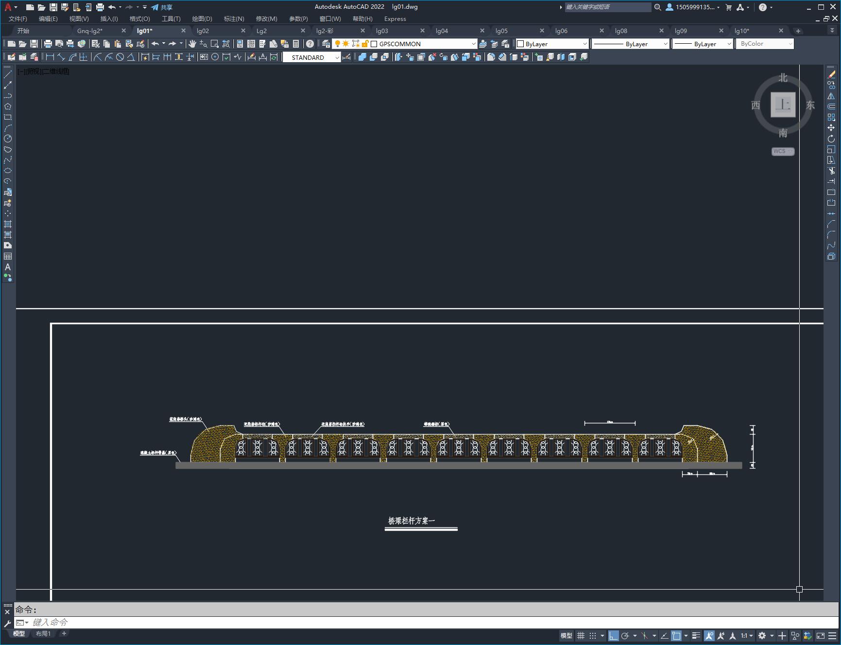
Task: Click the 共享 share button
Action: (x=162, y=7)
